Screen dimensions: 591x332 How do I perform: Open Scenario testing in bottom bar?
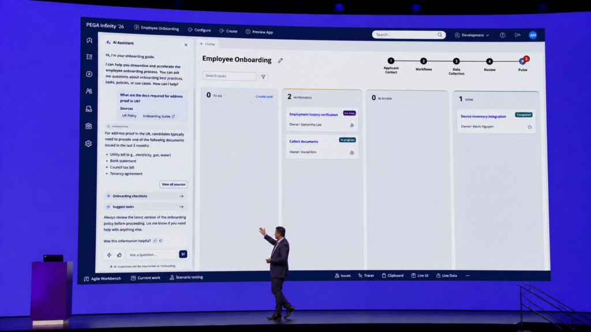(186, 277)
